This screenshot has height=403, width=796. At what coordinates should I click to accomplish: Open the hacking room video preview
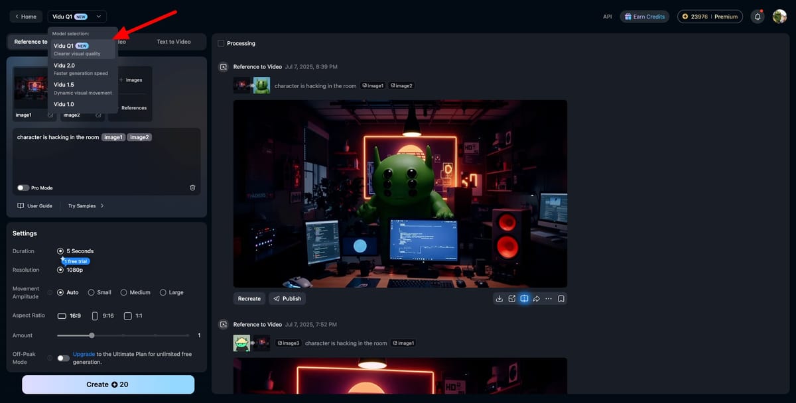(400, 194)
